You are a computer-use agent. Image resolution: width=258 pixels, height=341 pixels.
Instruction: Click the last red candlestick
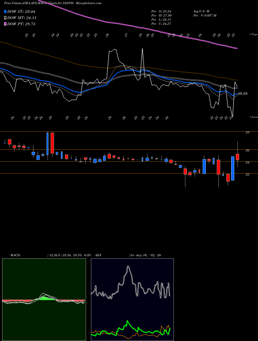tap(237, 157)
